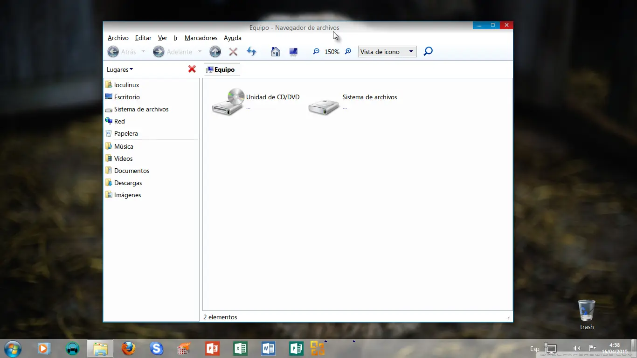Open the video editor taskbar icon
637x358 pixels.
coord(184,349)
